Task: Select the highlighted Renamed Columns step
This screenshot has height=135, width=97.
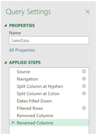Action: [x=49, y=123]
